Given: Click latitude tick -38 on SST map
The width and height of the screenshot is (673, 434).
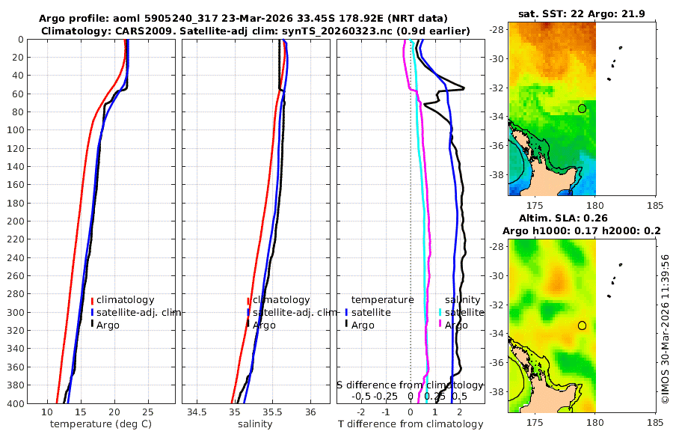Looking at the screenshot, I should pyautogui.click(x=498, y=174).
